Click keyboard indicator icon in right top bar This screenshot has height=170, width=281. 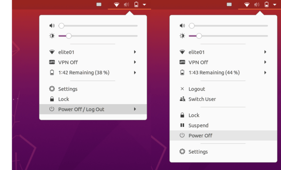229,5
